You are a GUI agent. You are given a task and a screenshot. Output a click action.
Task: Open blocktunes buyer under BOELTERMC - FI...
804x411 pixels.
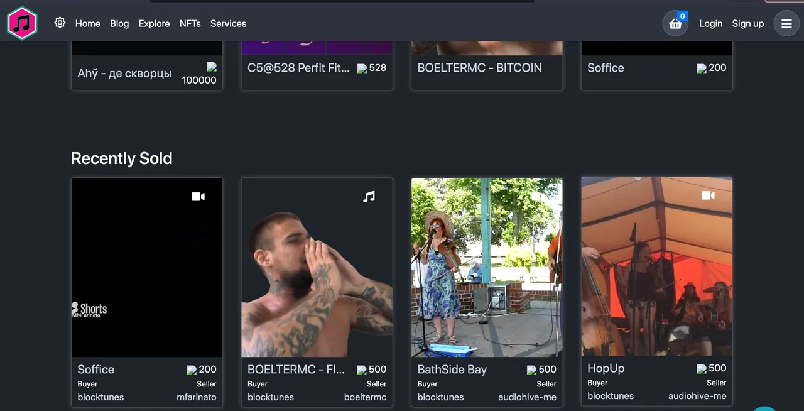(x=271, y=397)
